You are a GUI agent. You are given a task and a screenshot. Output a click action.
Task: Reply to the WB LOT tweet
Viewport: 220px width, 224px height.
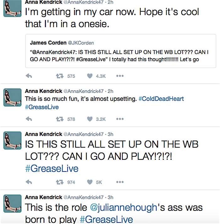29,182
